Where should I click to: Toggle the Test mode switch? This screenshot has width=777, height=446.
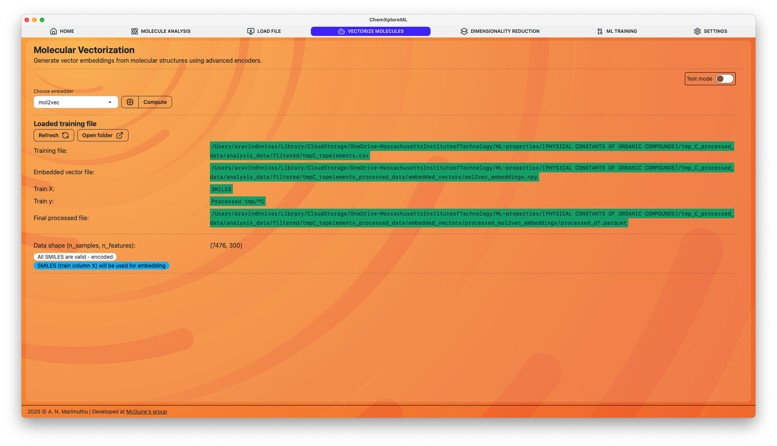click(725, 79)
